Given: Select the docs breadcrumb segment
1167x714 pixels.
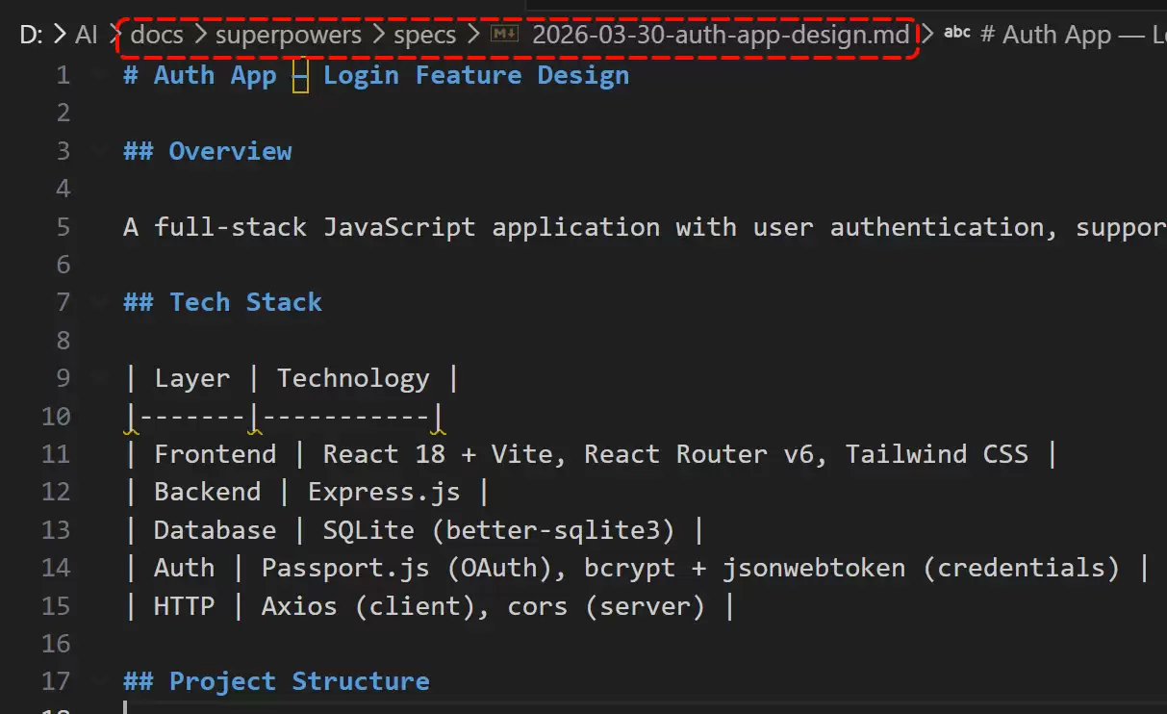Looking at the screenshot, I should click(158, 35).
